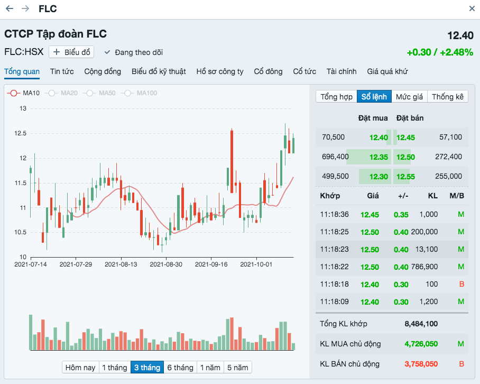This screenshot has width=480, height=384.
Task: Click the KL BÁN chủ động value 3,758,050
Action: click(x=421, y=364)
